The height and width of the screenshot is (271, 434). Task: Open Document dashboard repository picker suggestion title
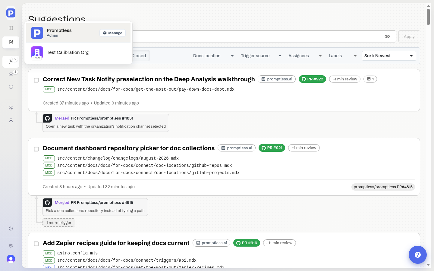click(x=129, y=148)
